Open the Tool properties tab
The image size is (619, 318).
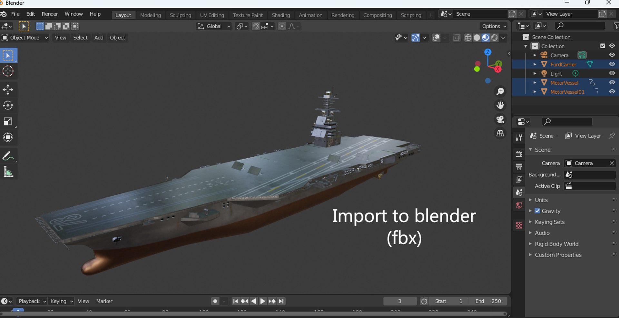click(519, 138)
